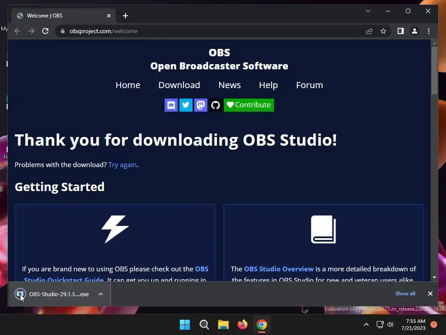
Task: Open the Twitter icon link
Action: (186, 105)
